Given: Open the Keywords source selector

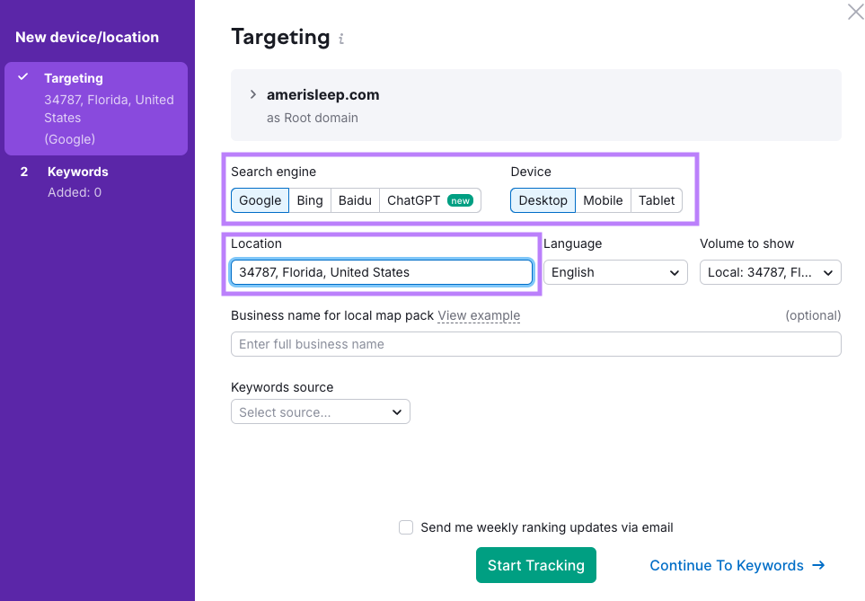Looking at the screenshot, I should click(320, 411).
